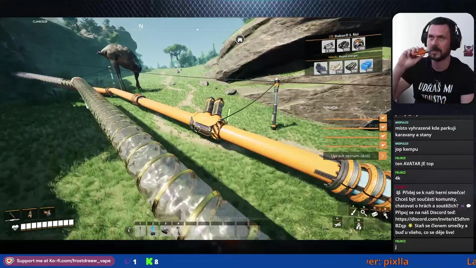Toggle the 50 / 50 task checkbox

tap(383, 144)
